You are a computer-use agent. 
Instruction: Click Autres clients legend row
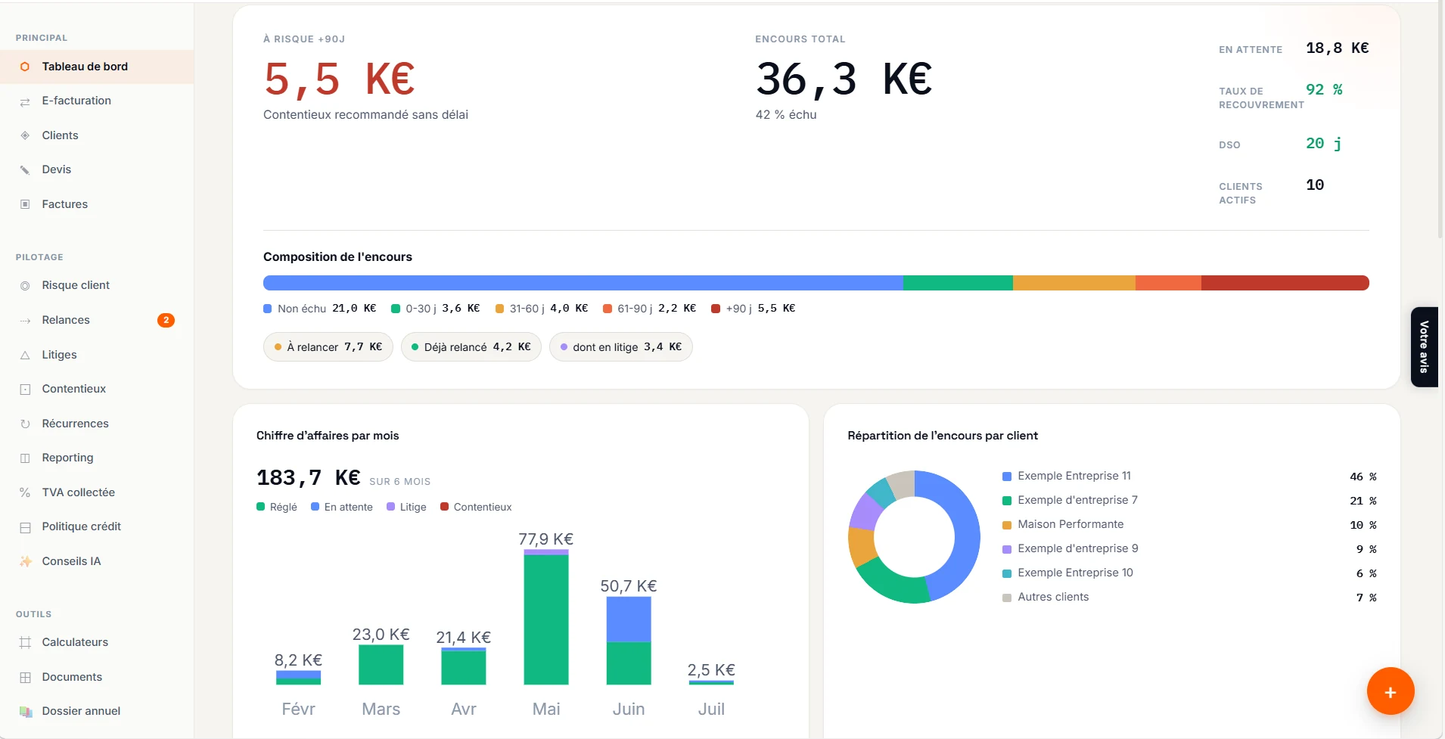tap(1189, 597)
